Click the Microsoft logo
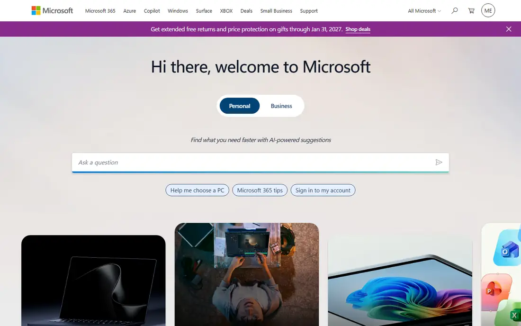521x326 pixels. coord(52,10)
